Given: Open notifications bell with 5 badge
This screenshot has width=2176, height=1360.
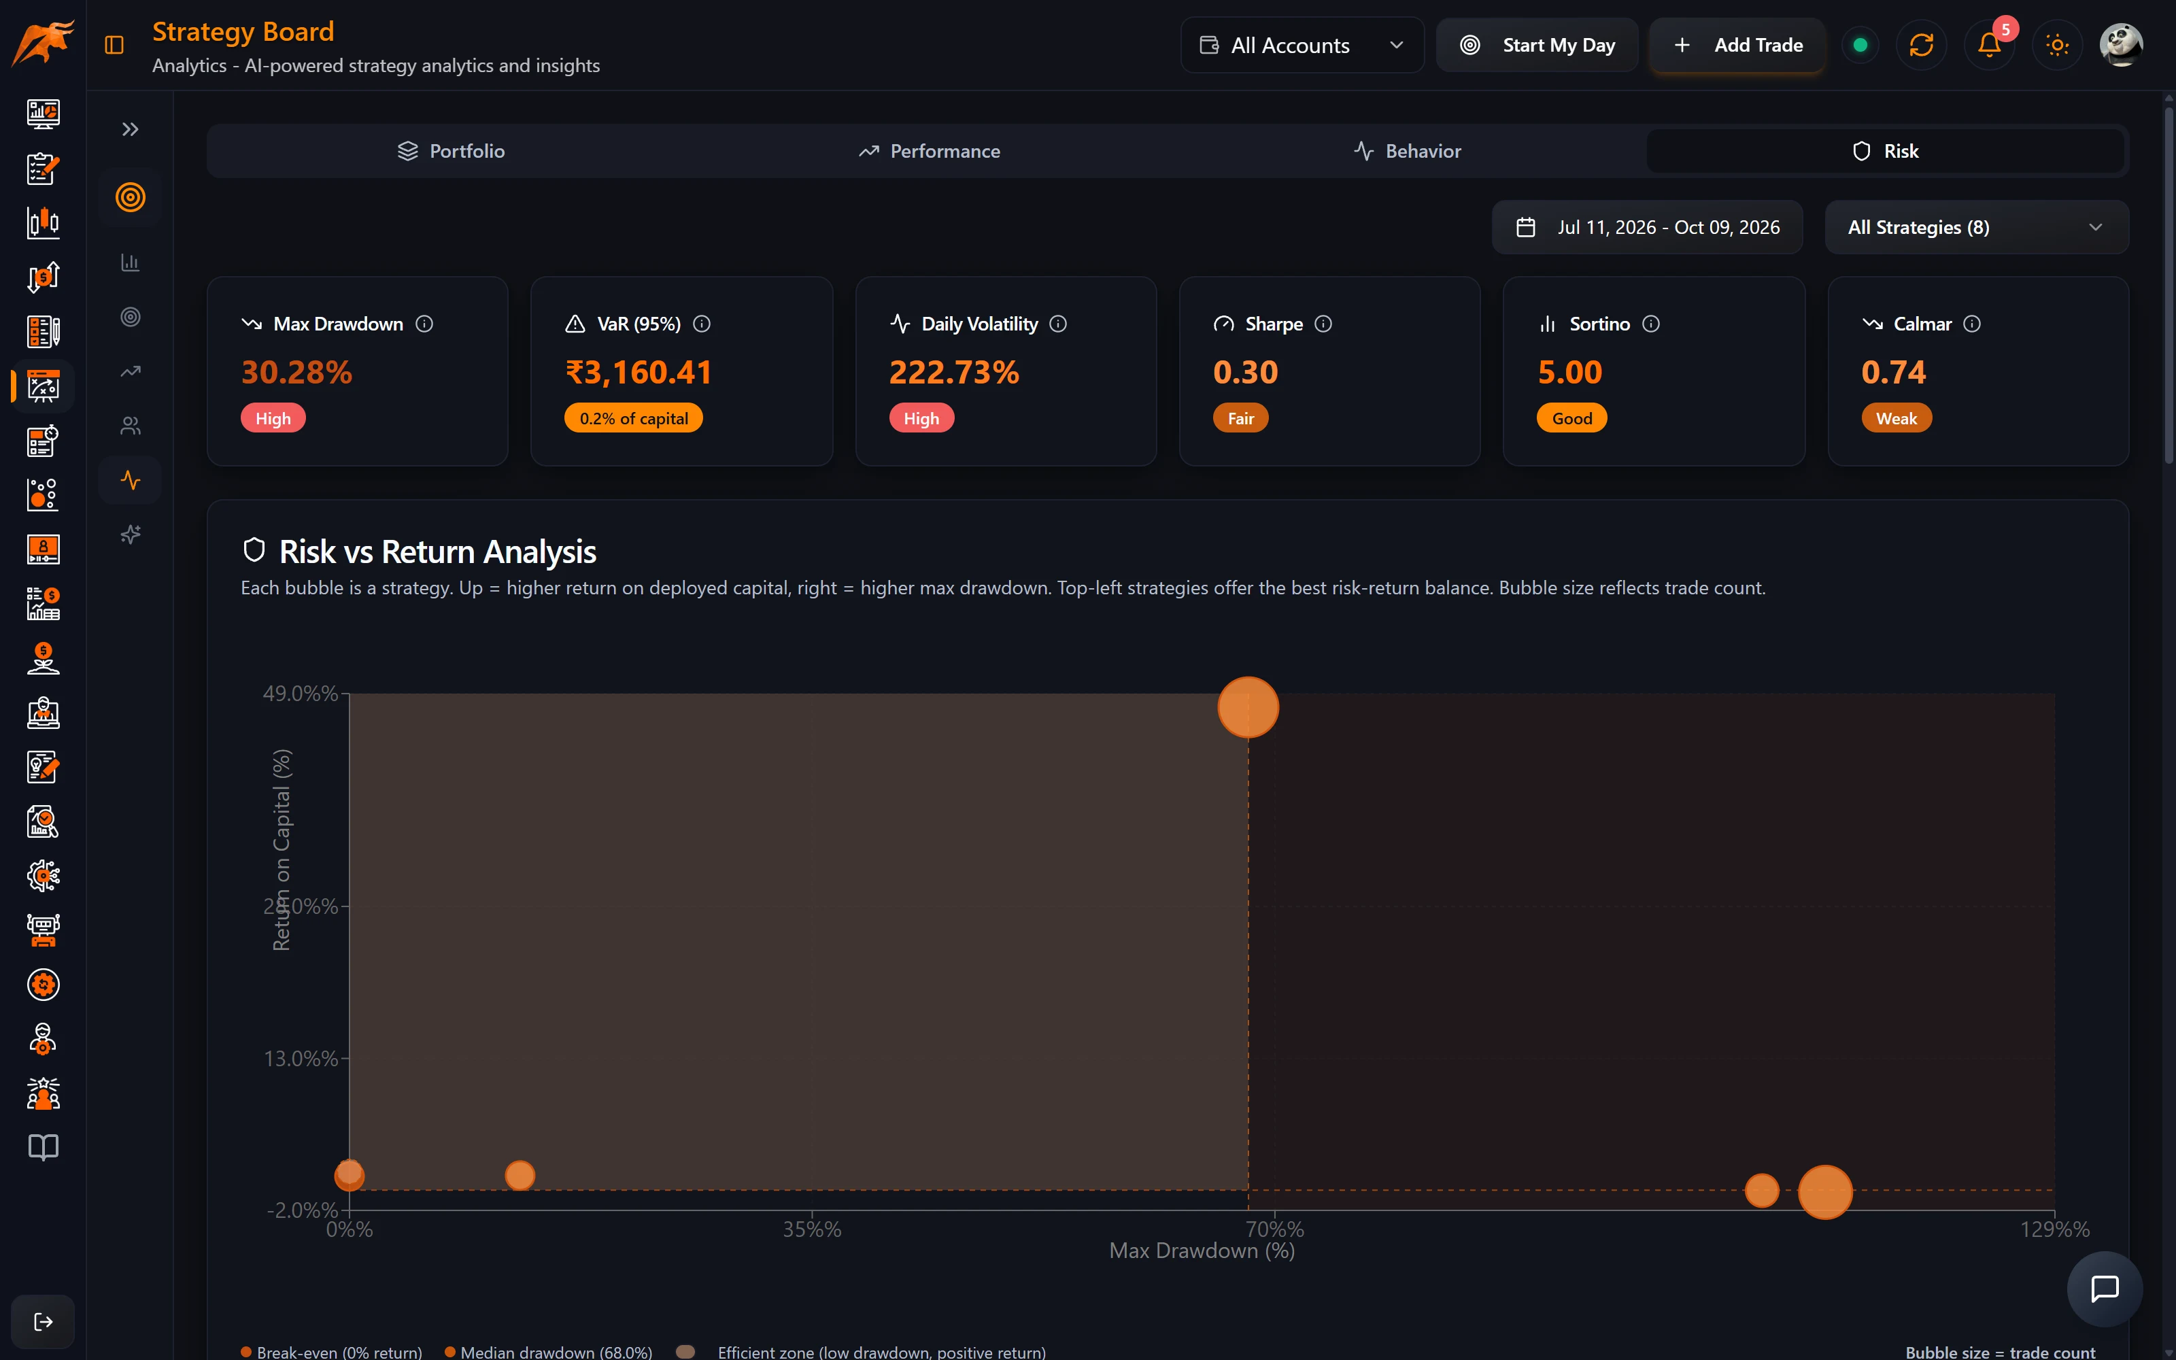Looking at the screenshot, I should [x=1990, y=45].
